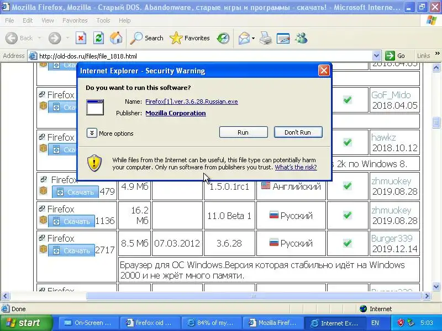
Task: Click horizontal scrollbar left arrow
Action: point(6,296)
